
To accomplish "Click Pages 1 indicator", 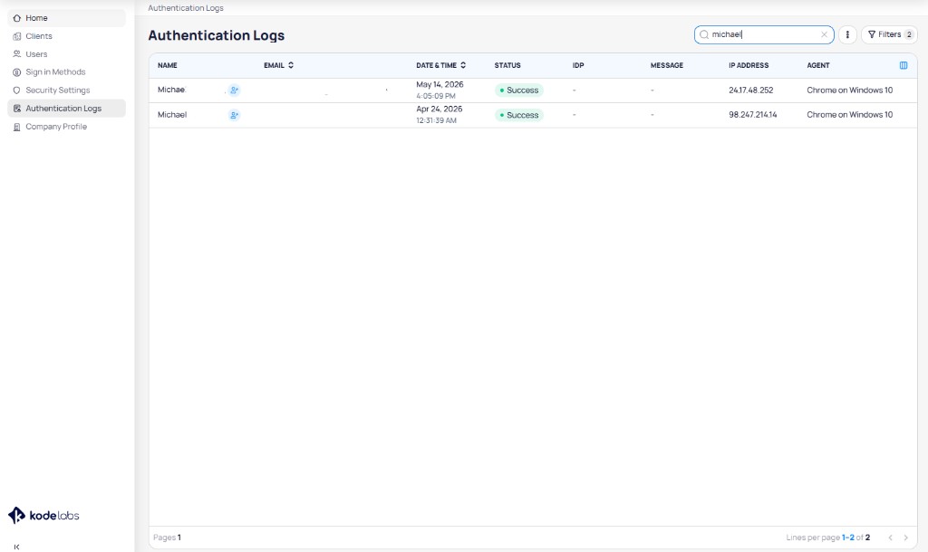I will (x=167, y=538).
